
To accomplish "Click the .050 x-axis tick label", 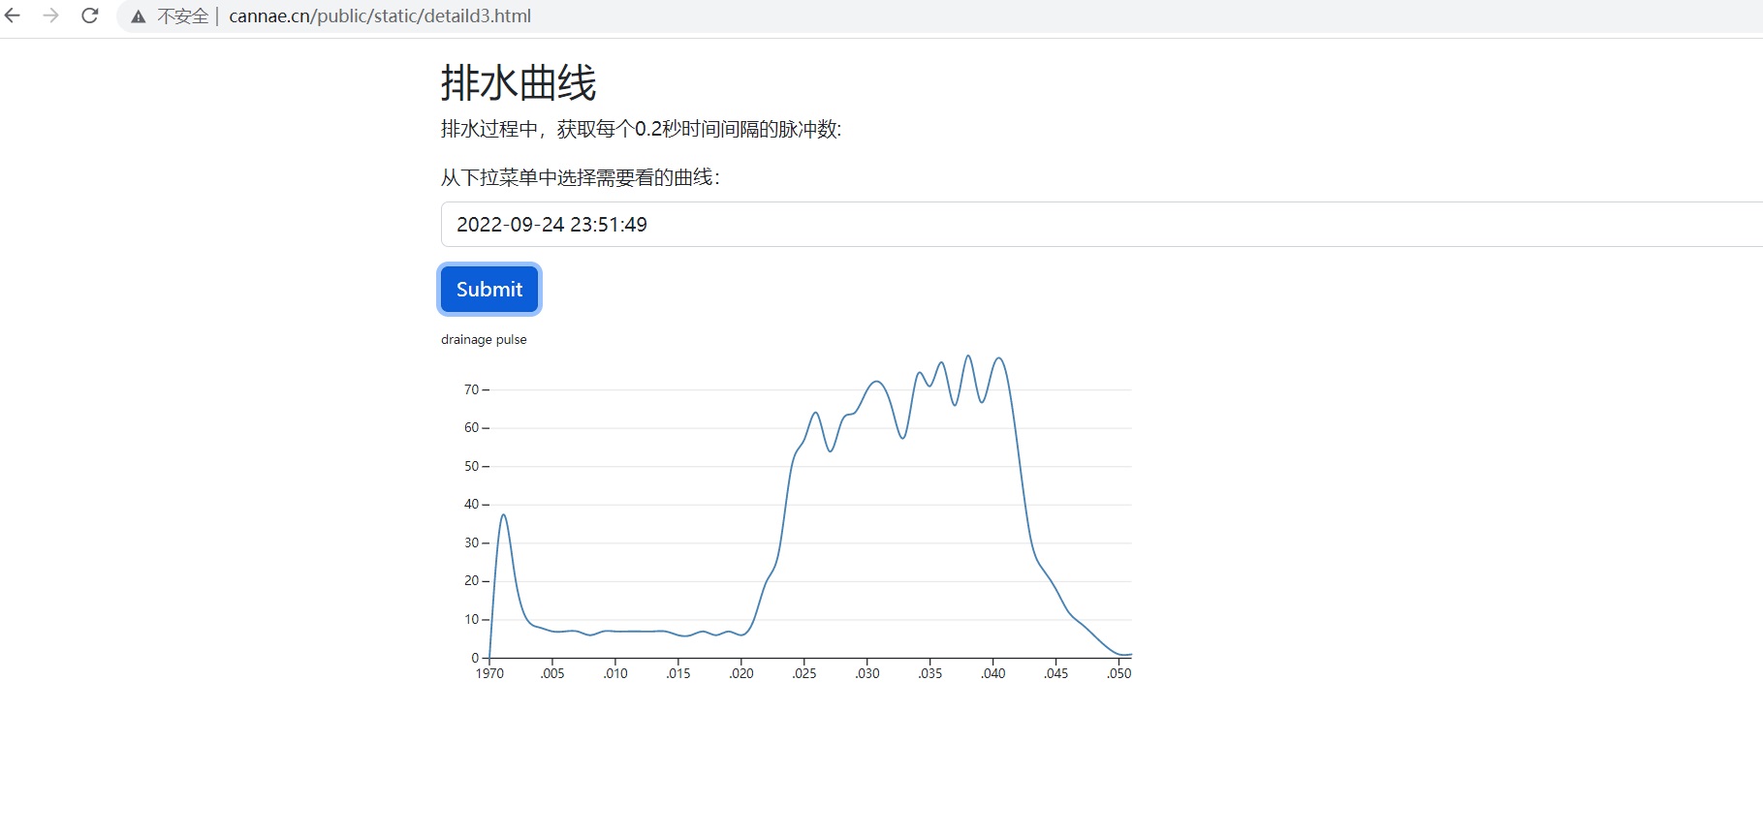I will [1119, 673].
